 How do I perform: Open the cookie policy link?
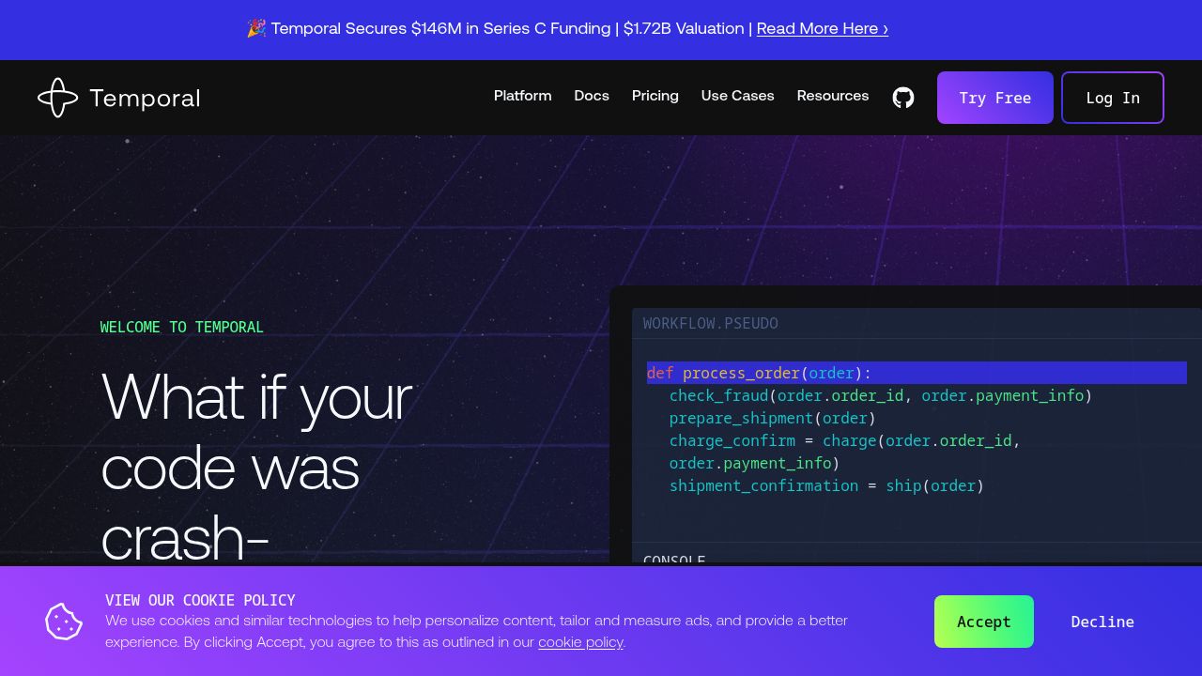tap(580, 642)
